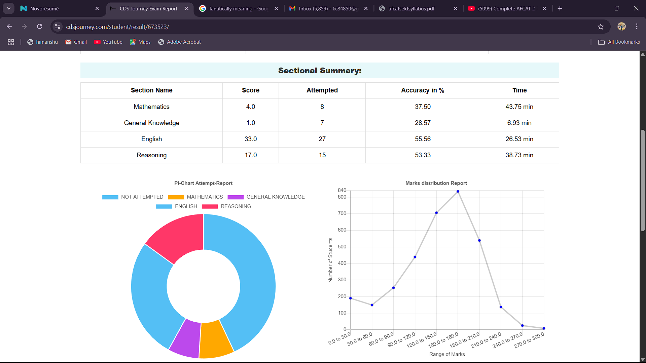Open the apps grid in bookmarks bar
The height and width of the screenshot is (363, 646).
click(x=11, y=42)
